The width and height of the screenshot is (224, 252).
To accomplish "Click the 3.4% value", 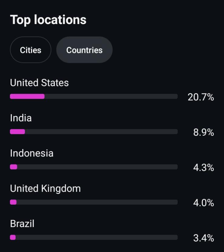I will [203, 238].
